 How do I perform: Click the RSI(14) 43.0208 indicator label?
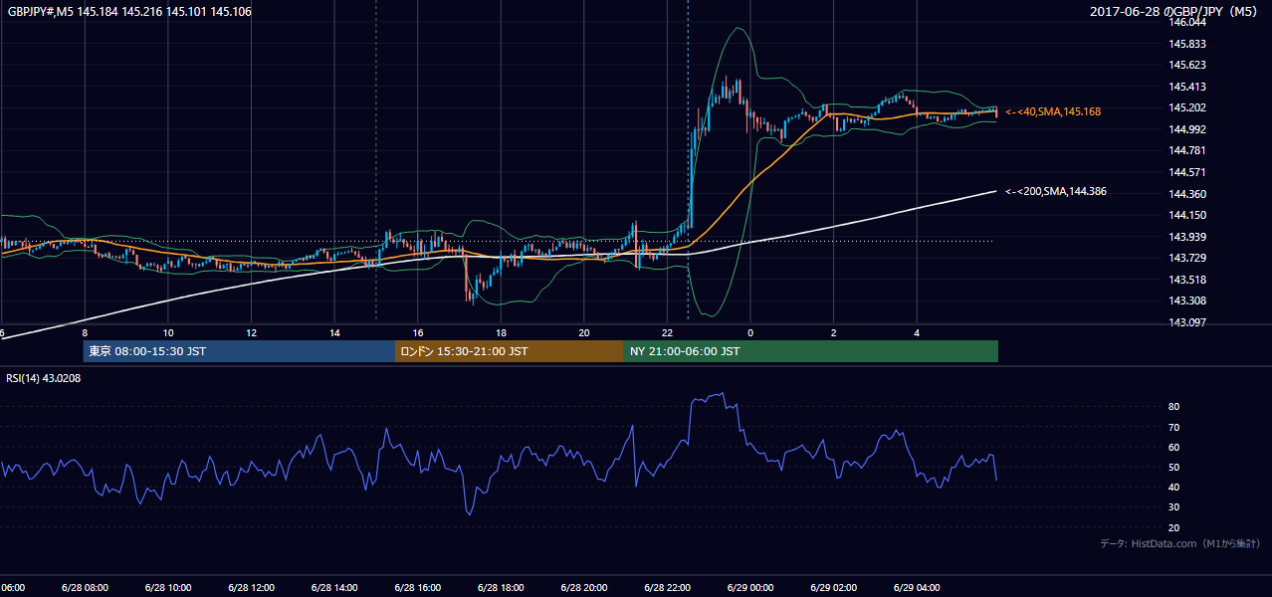(44, 379)
